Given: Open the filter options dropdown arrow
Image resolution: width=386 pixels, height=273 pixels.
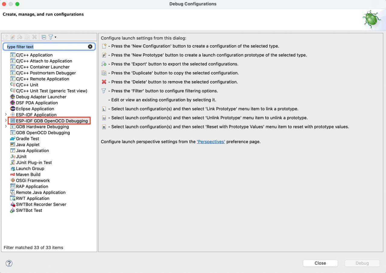Looking at the screenshot, I should coord(55,37).
